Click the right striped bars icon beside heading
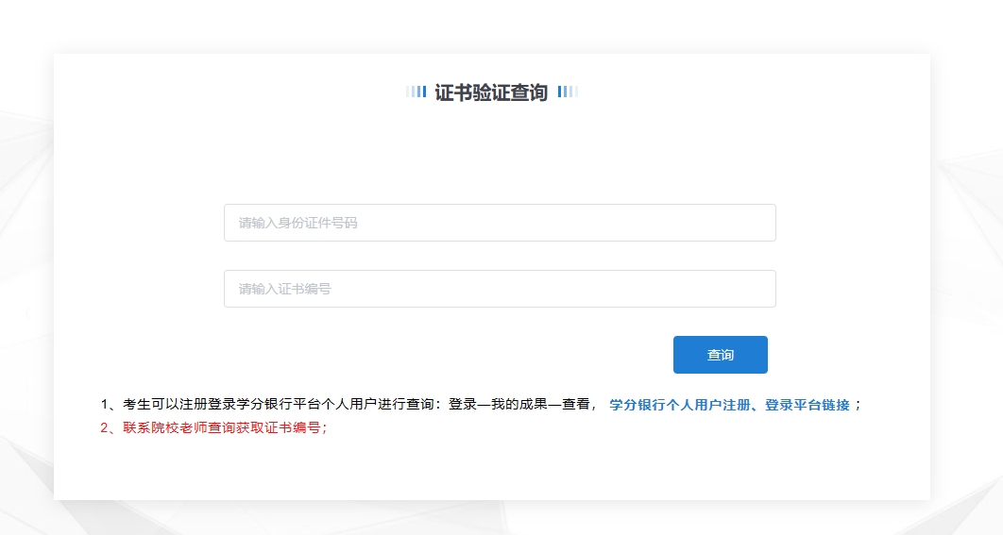The image size is (1003, 535). (568, 92)
